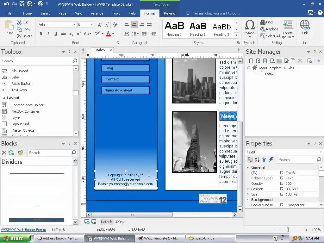Toggle the Size property marker
324x243 pixels.
pos(282,194)
